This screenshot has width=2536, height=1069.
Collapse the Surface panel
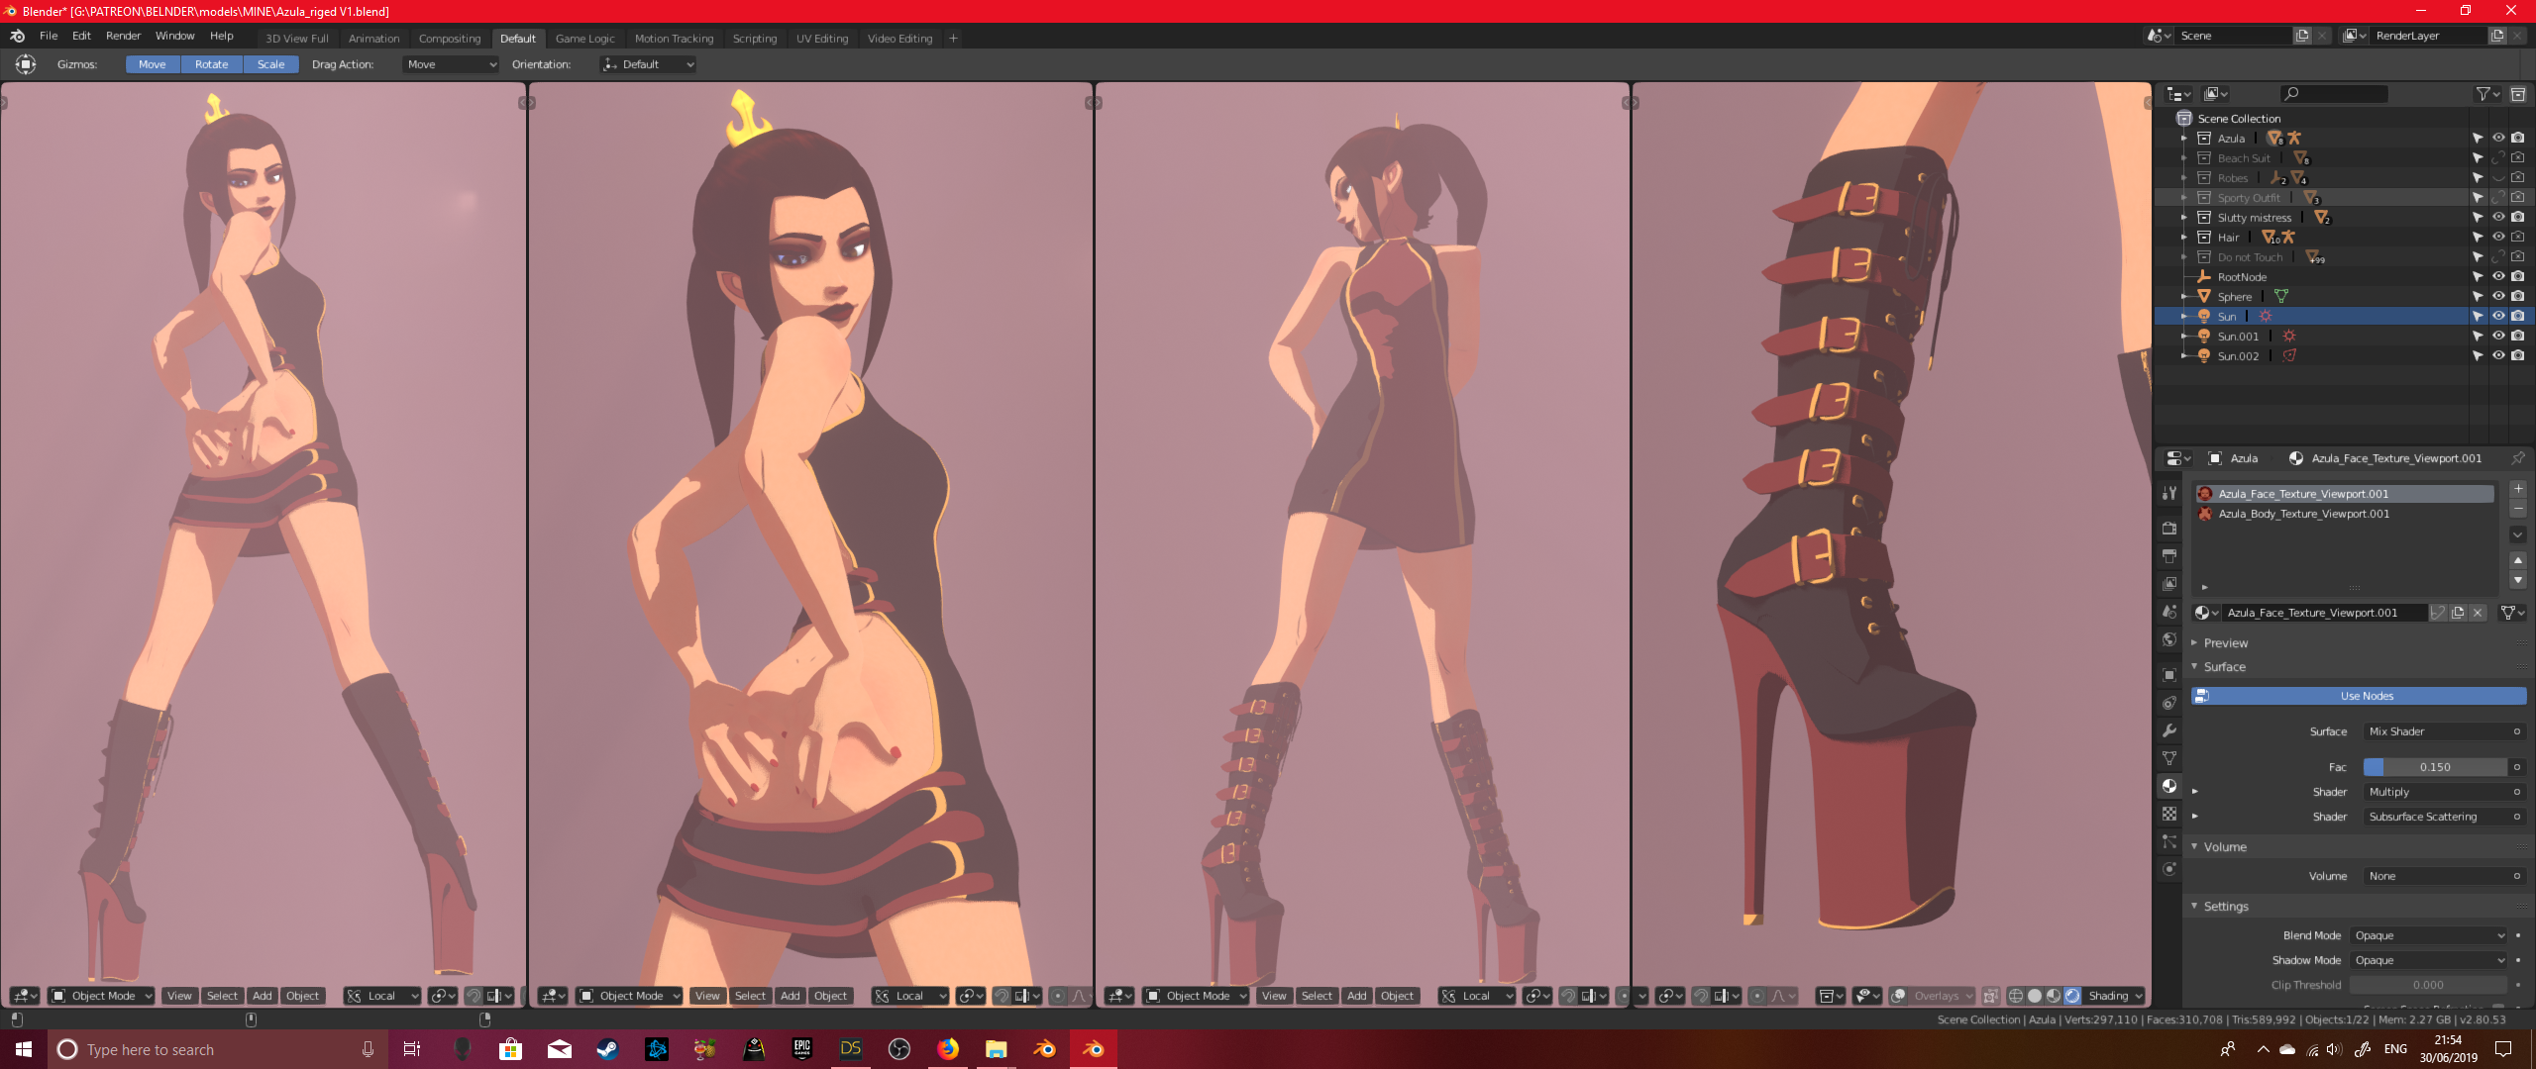click(2194, 667)
